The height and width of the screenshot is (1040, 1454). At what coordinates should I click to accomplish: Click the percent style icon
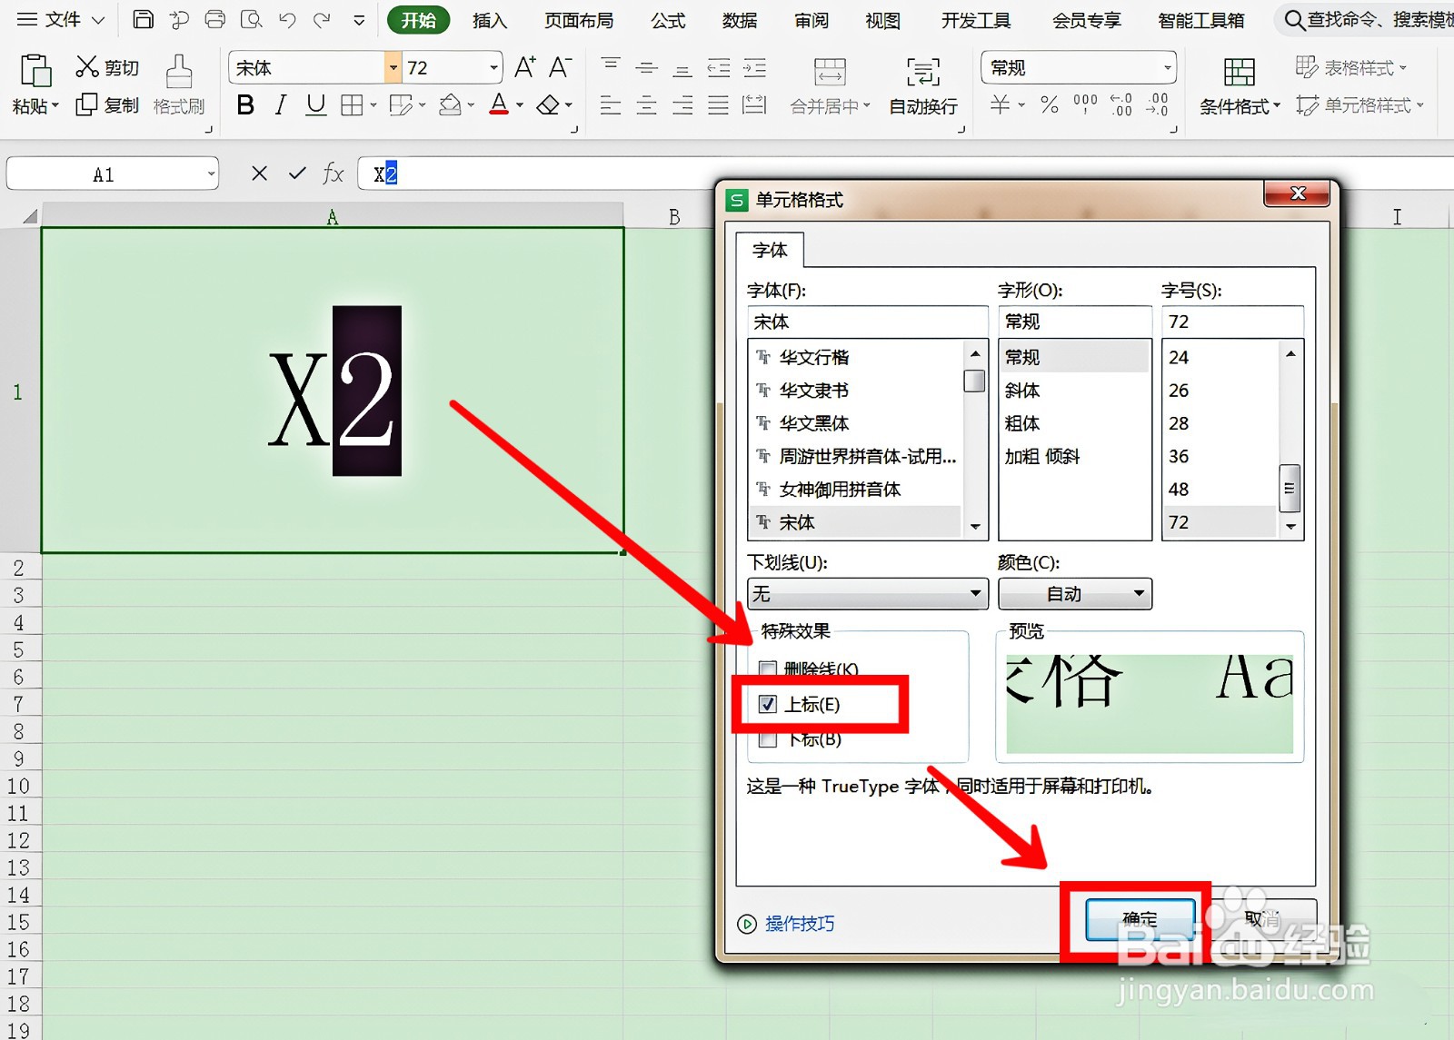[x=1050, y=105]
